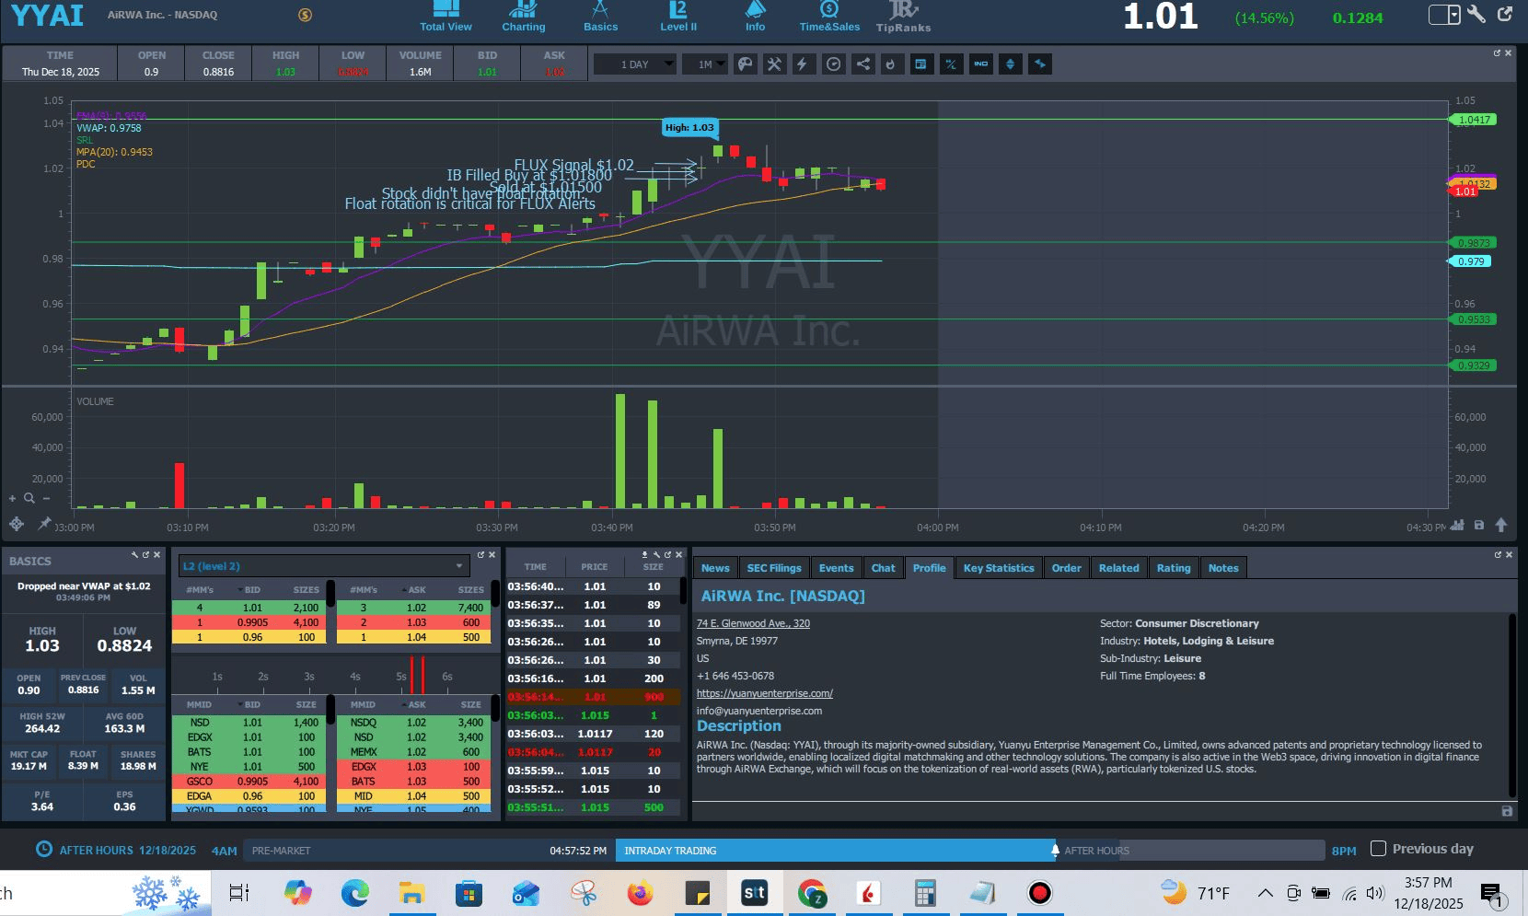Click the bar-chart icon at chart bottom right
The height and width of the screenshot is (916, 1528).
coord(1457,525)
